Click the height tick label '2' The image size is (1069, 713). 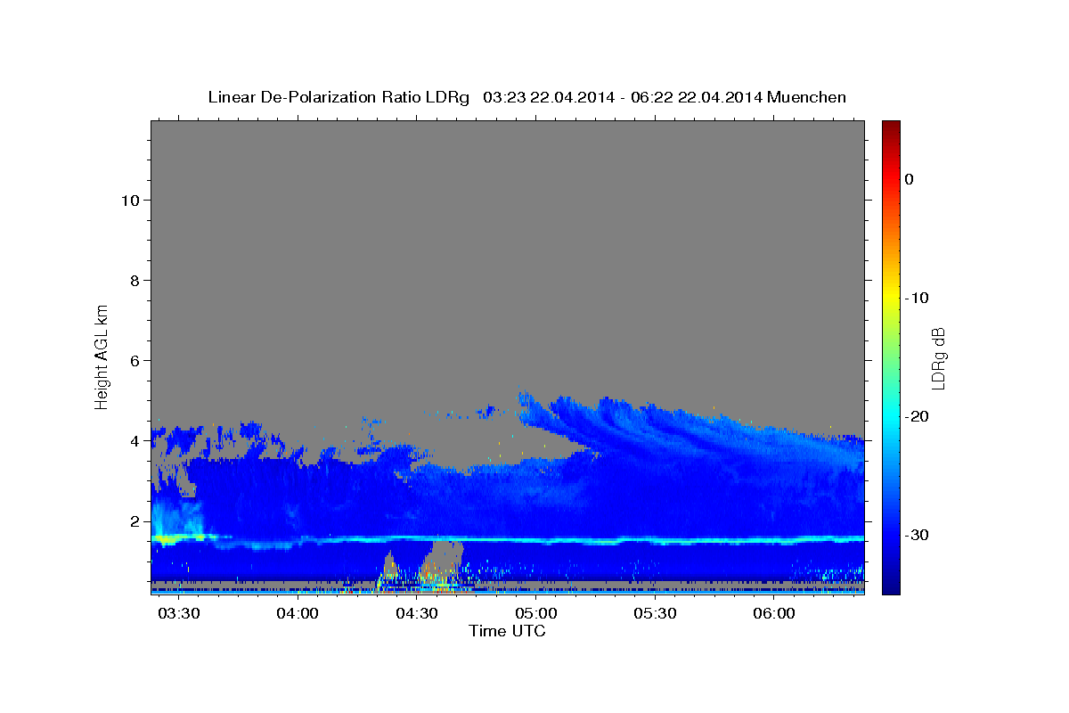click(x=135, y=520)
